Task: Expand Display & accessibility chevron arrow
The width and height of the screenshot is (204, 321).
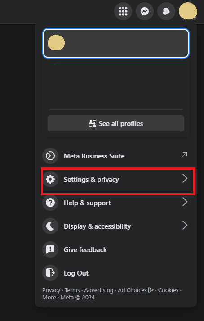Action: click(x=185, y=225)
